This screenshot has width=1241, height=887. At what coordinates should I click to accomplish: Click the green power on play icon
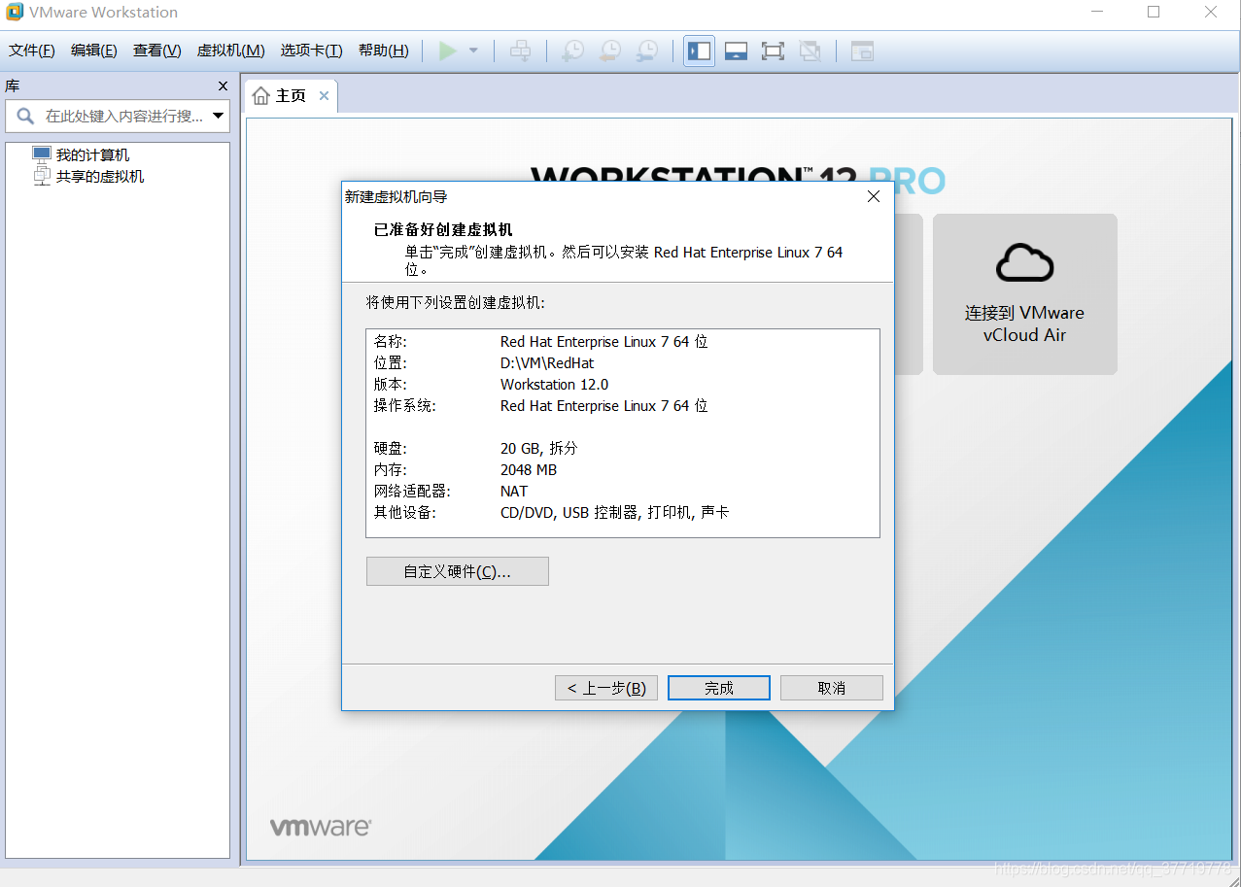point(447,51)
